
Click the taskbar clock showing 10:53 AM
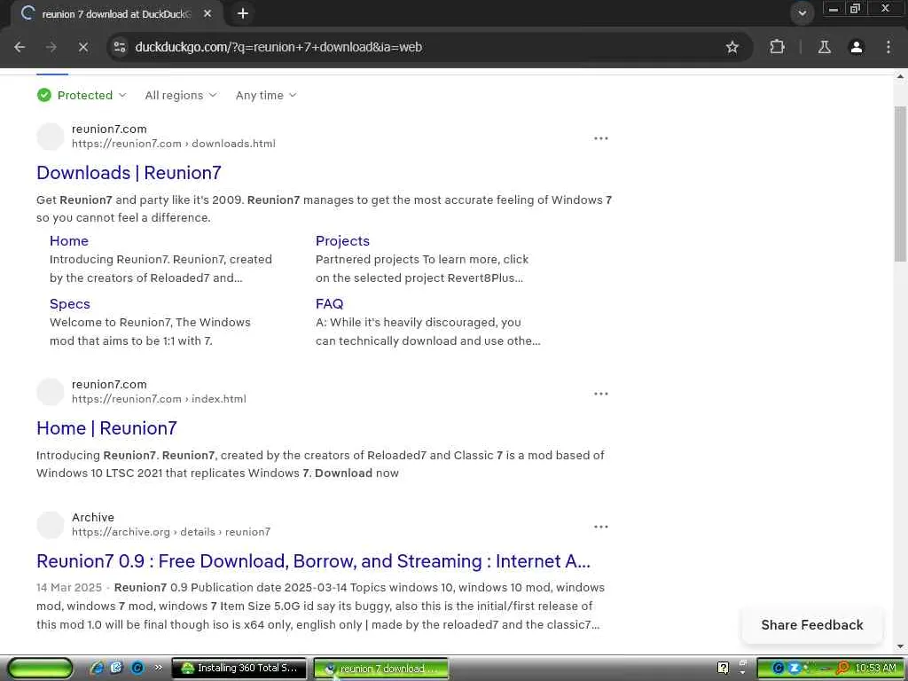coord(875,669)
